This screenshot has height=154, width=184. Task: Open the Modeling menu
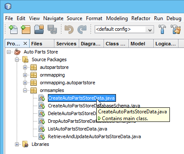117,18
